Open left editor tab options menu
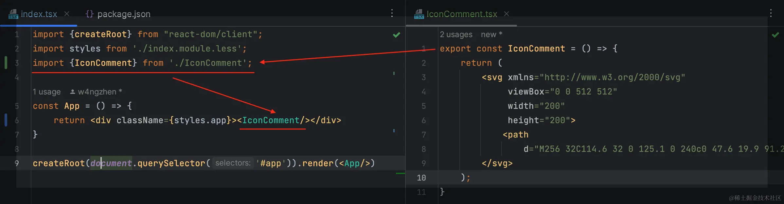Screen dimensions: 784x204 (x=392, y=13)
